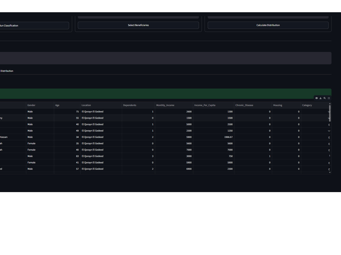
Task: Click the Calculate Distribution button
Action: pos(268,25)
